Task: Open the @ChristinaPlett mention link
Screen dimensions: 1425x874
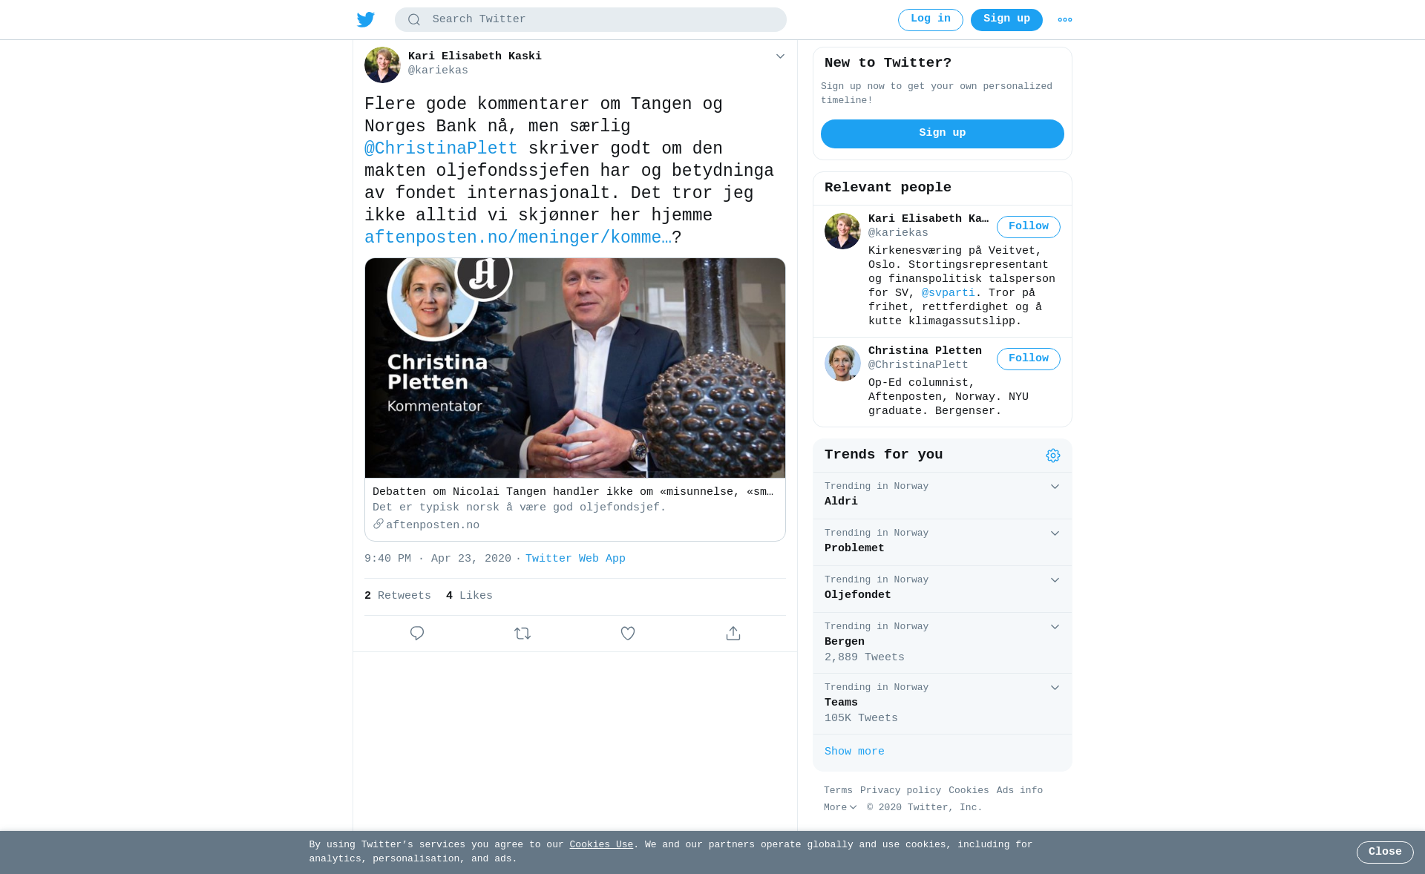Action: [441, 148]
